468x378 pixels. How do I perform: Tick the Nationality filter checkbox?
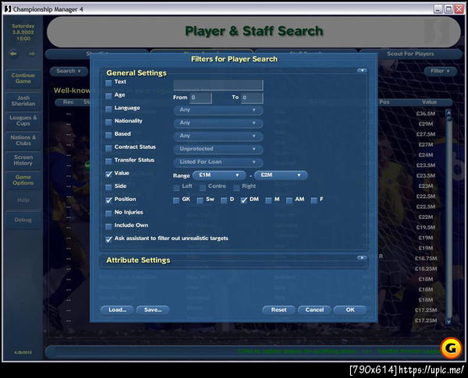[108, 122]
